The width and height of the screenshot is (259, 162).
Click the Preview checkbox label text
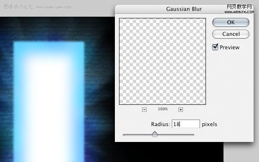click(229, 48)
